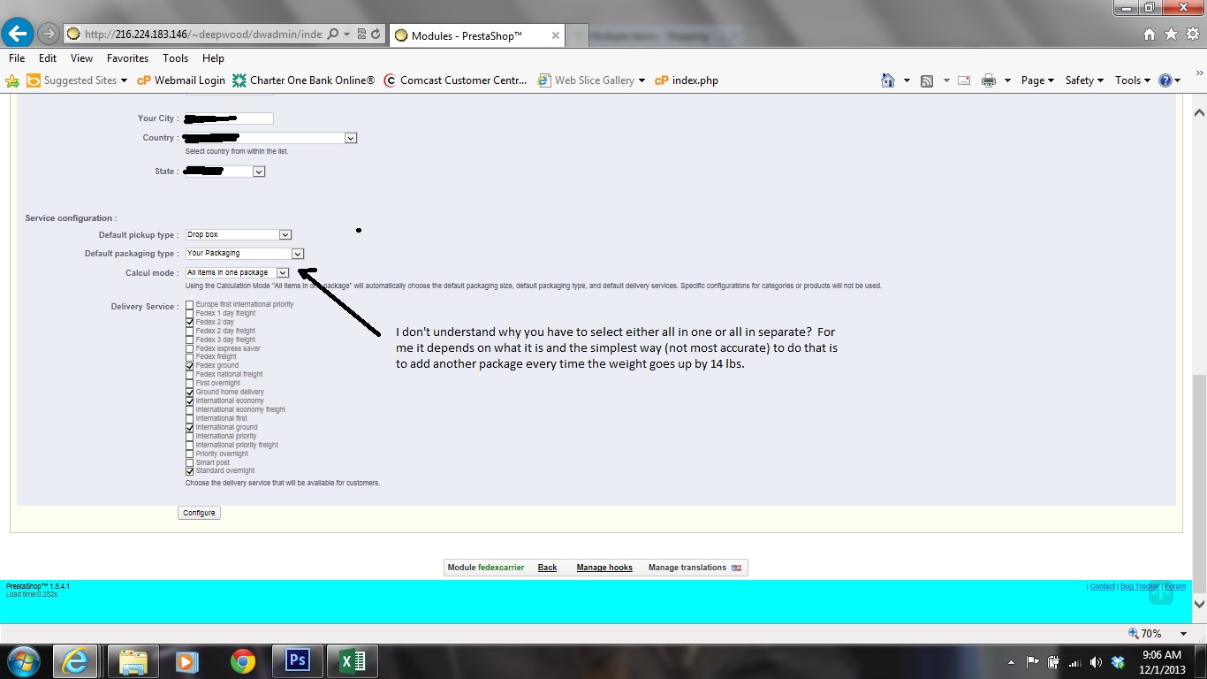Click the Read mail envelope icon

963,80
